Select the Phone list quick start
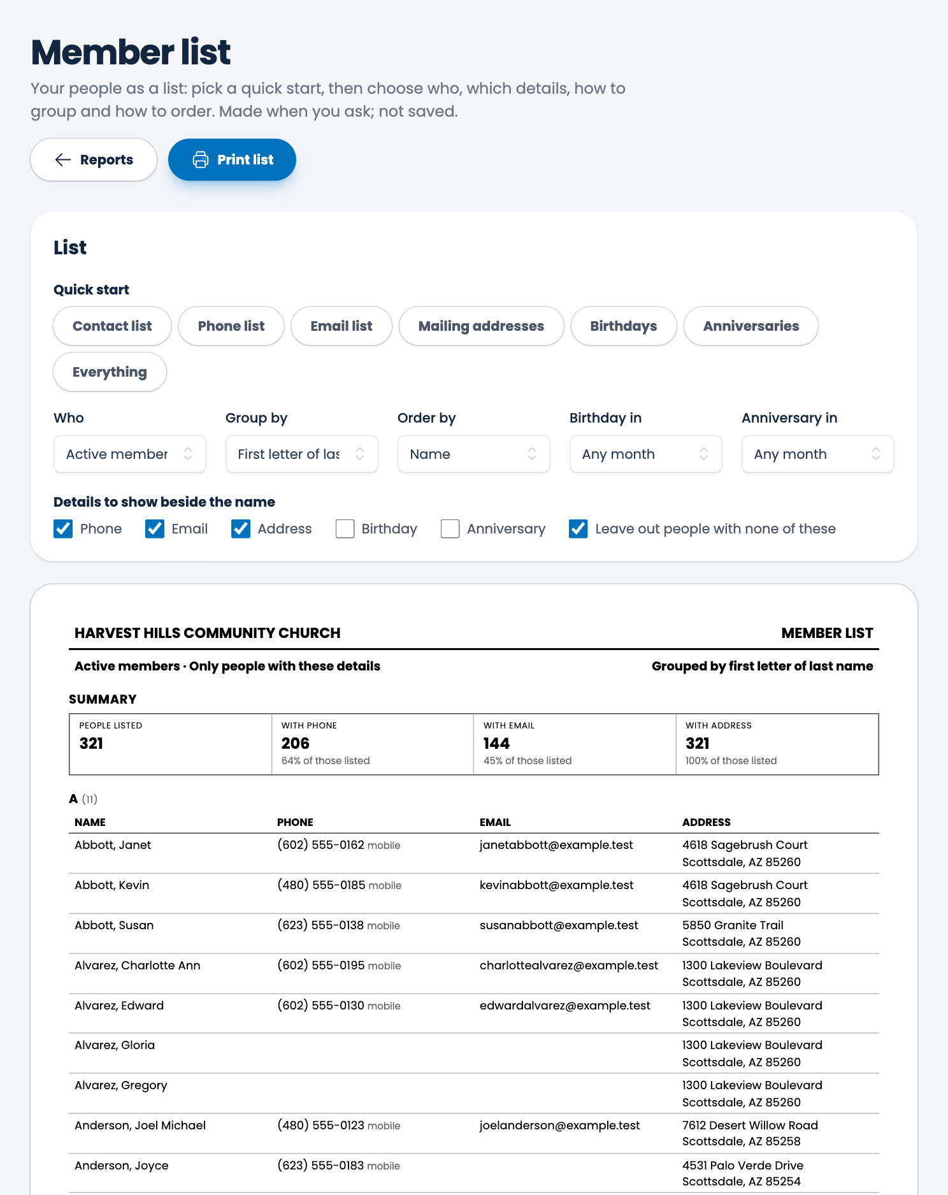This screenshot has height=1195, width=948. (x=231, y=326)
